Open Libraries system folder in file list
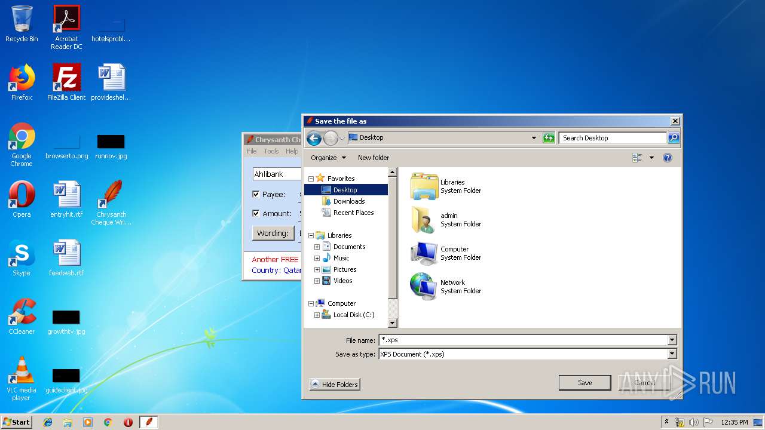765x430 pixels. point(446,186)
